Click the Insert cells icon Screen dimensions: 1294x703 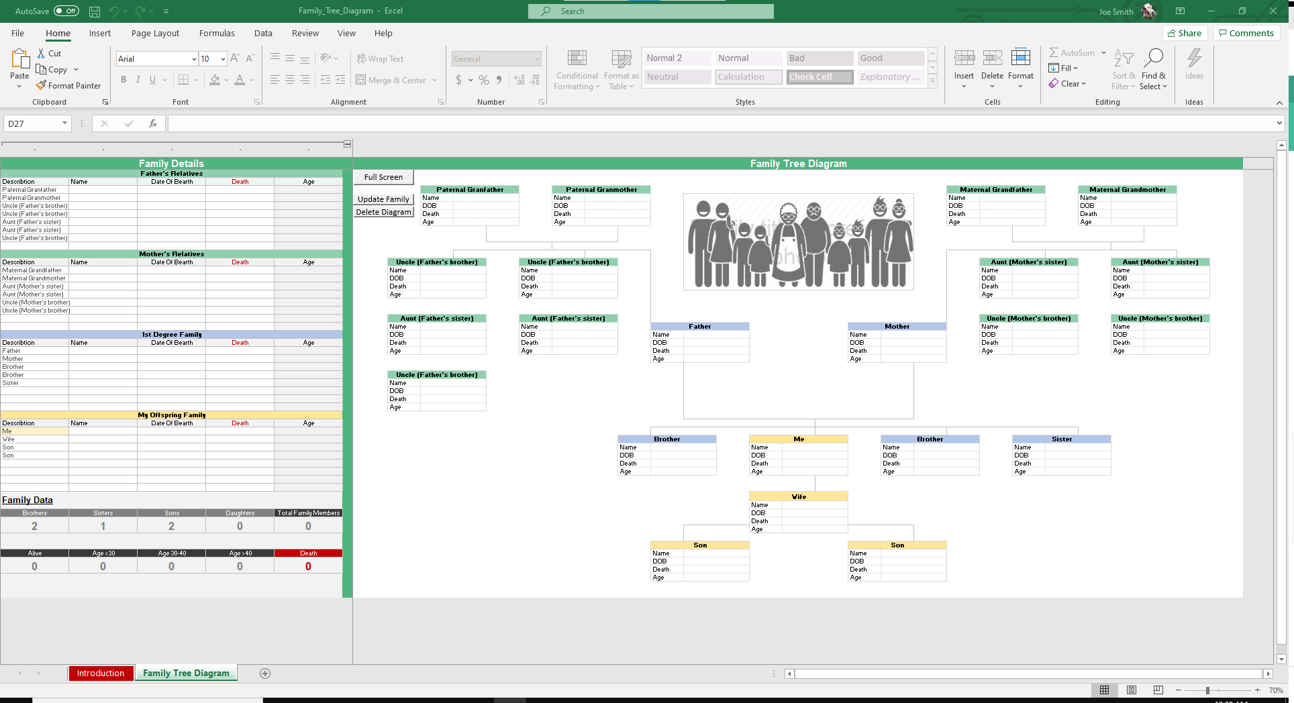(964, 58)
